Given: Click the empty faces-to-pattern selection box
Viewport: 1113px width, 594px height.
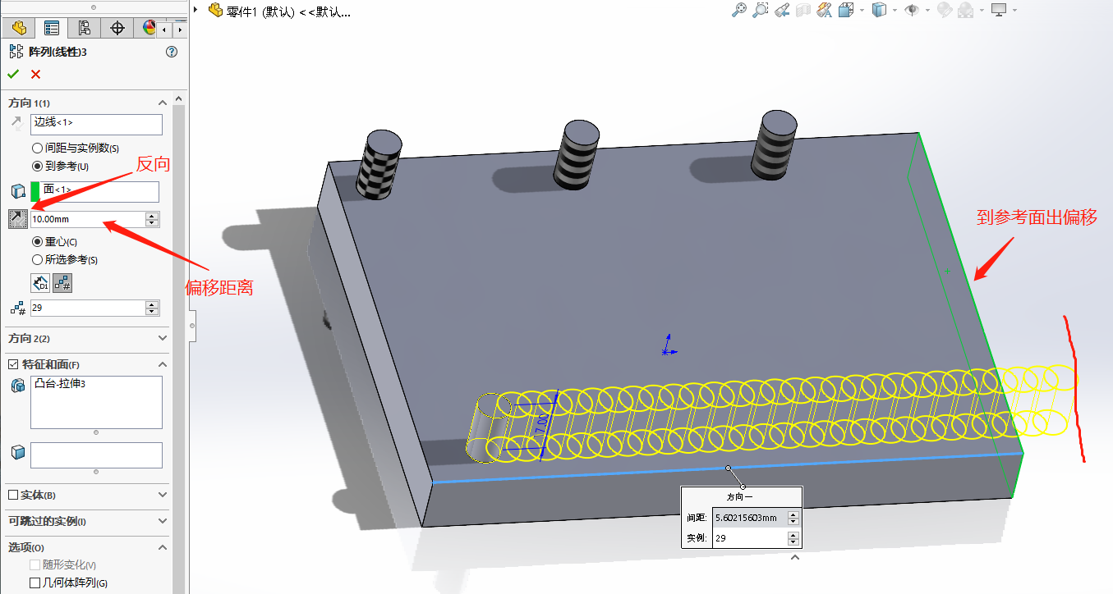Looking at the screenshot, I should [x=96, y=455].
